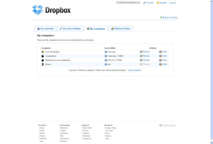Open footer Votebox link
The image size is (213, 144).
[x=86, y=133]
